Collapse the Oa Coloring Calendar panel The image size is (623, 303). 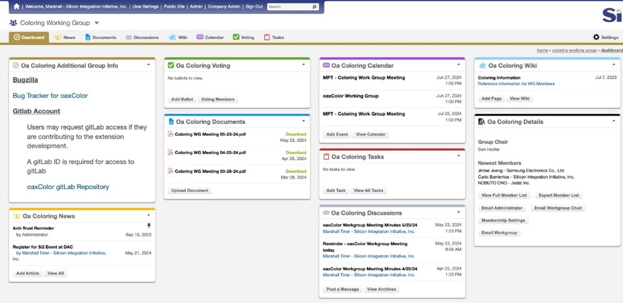(458, 65)
